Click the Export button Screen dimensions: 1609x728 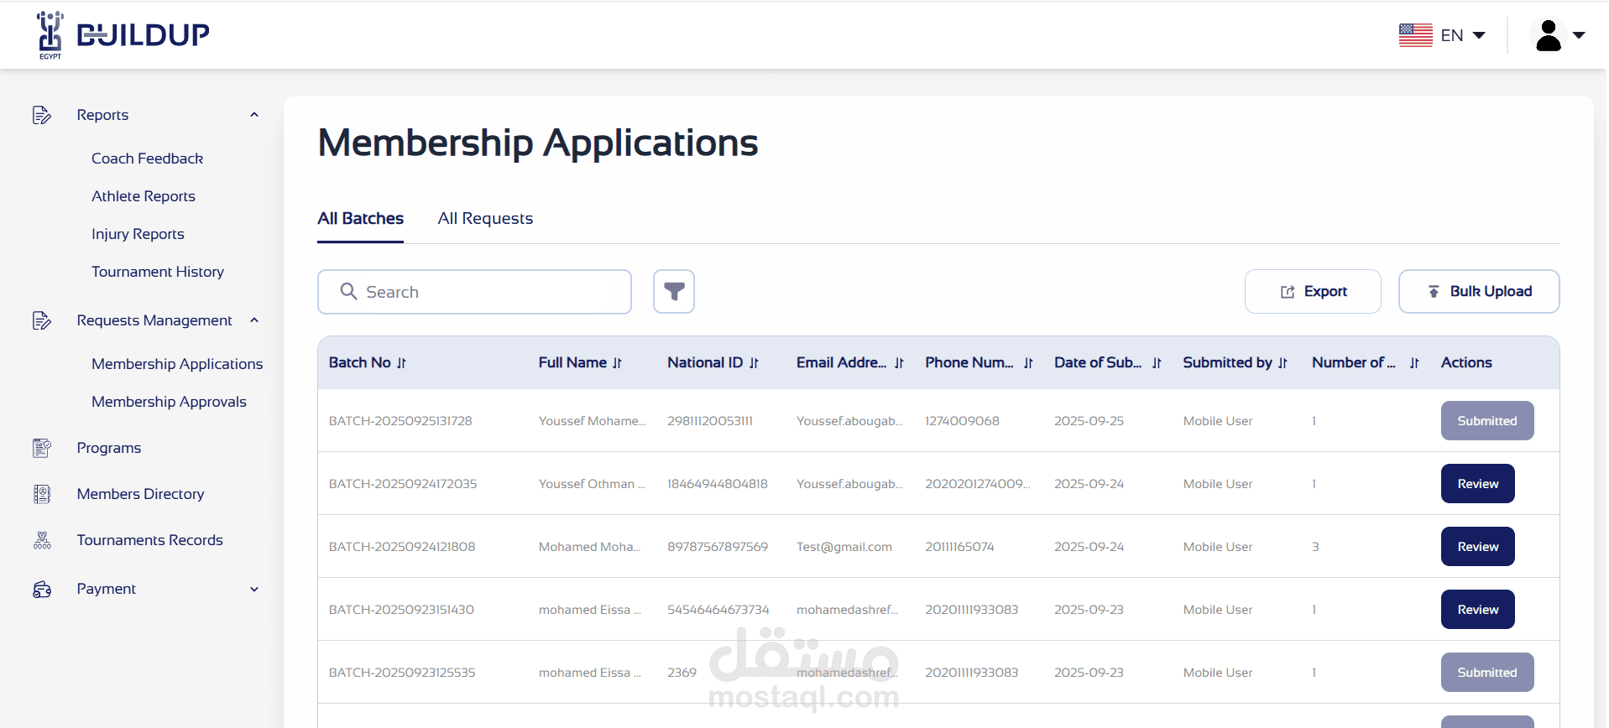coord(1313,292)
